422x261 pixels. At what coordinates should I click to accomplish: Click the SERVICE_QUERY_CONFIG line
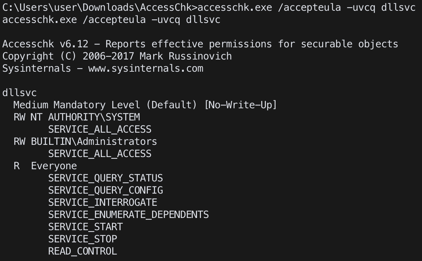(105, 190)
